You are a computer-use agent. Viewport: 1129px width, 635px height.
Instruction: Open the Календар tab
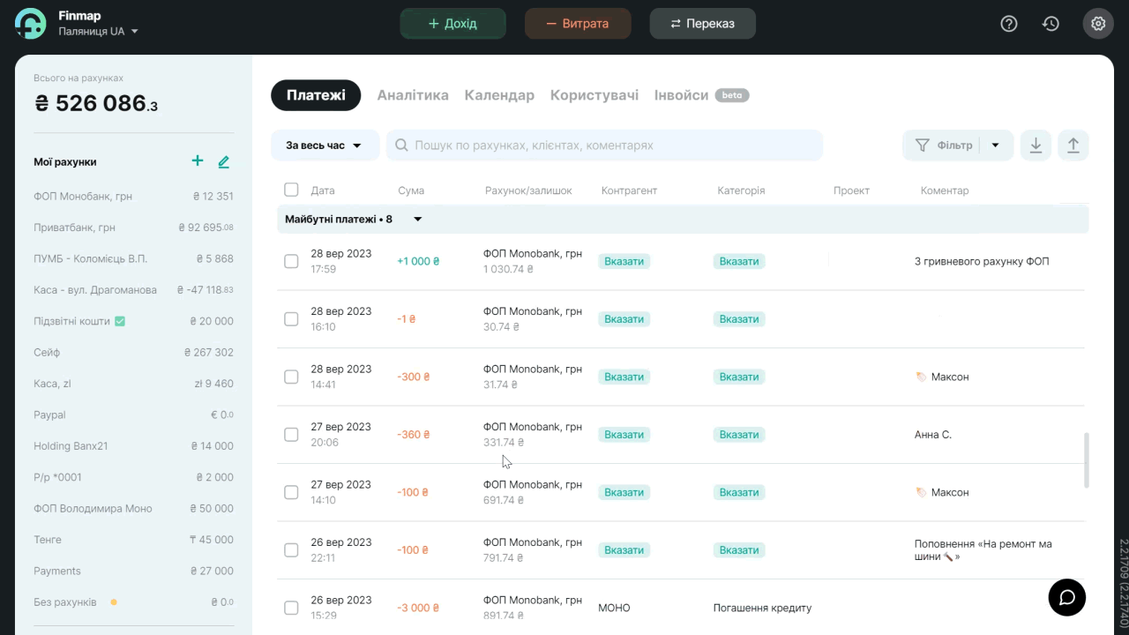click(499, 95)
